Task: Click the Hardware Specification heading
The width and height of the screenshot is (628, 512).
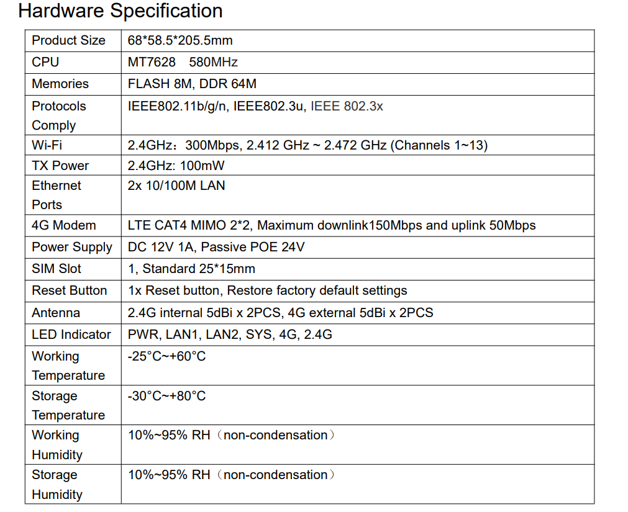Action: pyautogui.click(x=120, y=11)
